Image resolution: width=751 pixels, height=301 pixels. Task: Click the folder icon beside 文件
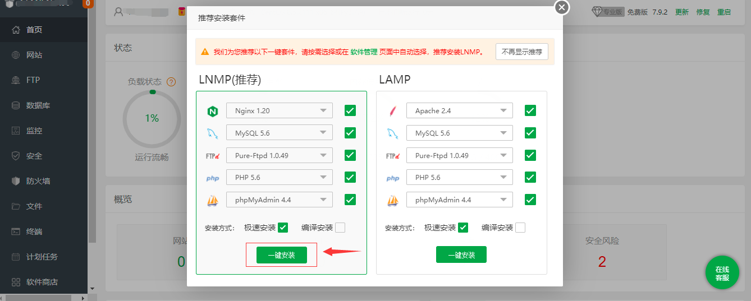point(16,206)
